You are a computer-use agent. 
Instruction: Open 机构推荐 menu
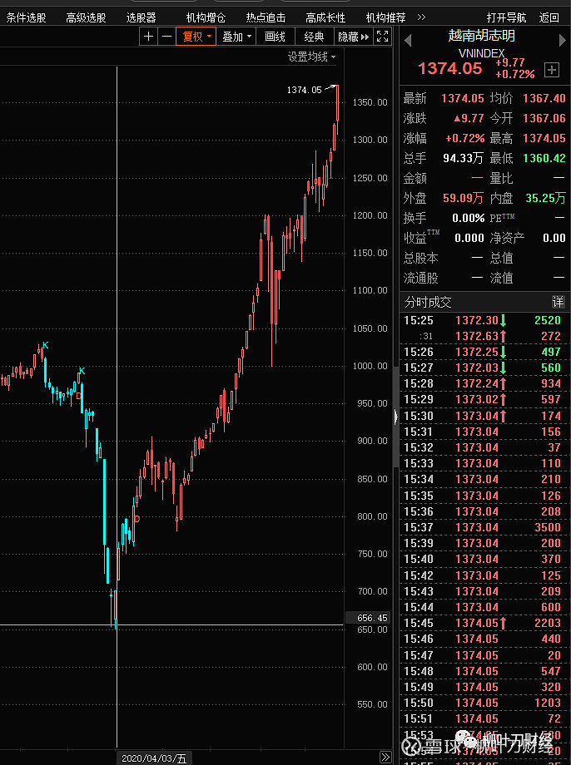coord(385,18)
